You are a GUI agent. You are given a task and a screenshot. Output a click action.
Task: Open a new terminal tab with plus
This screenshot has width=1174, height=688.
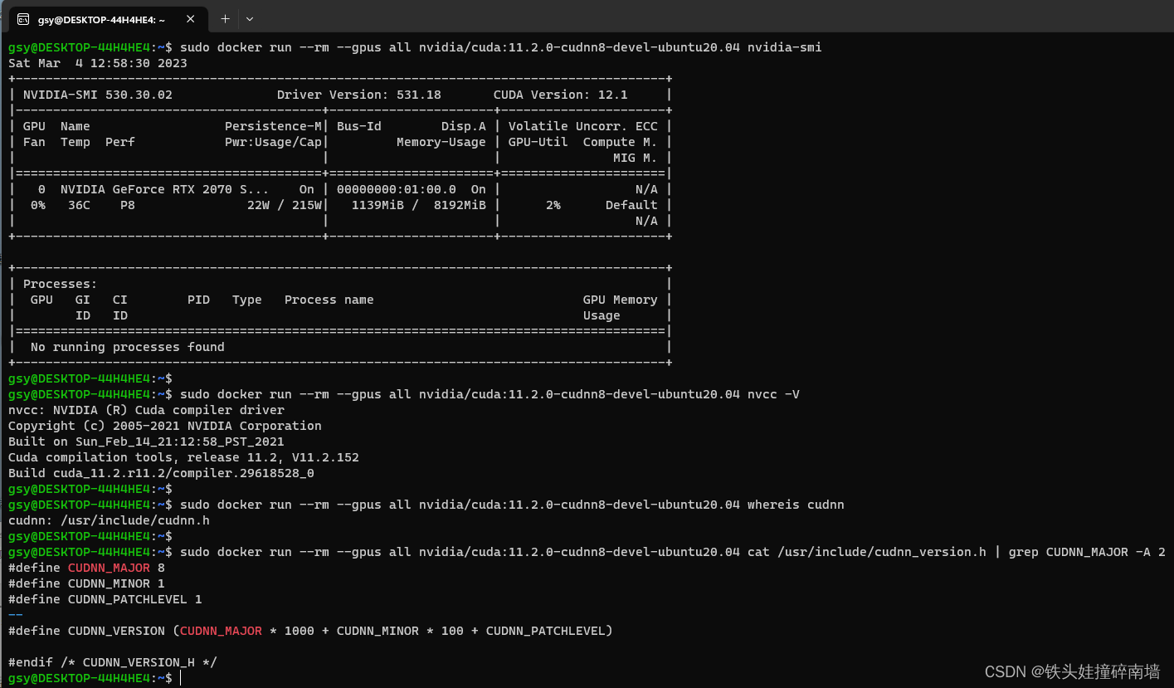(225, 18)
